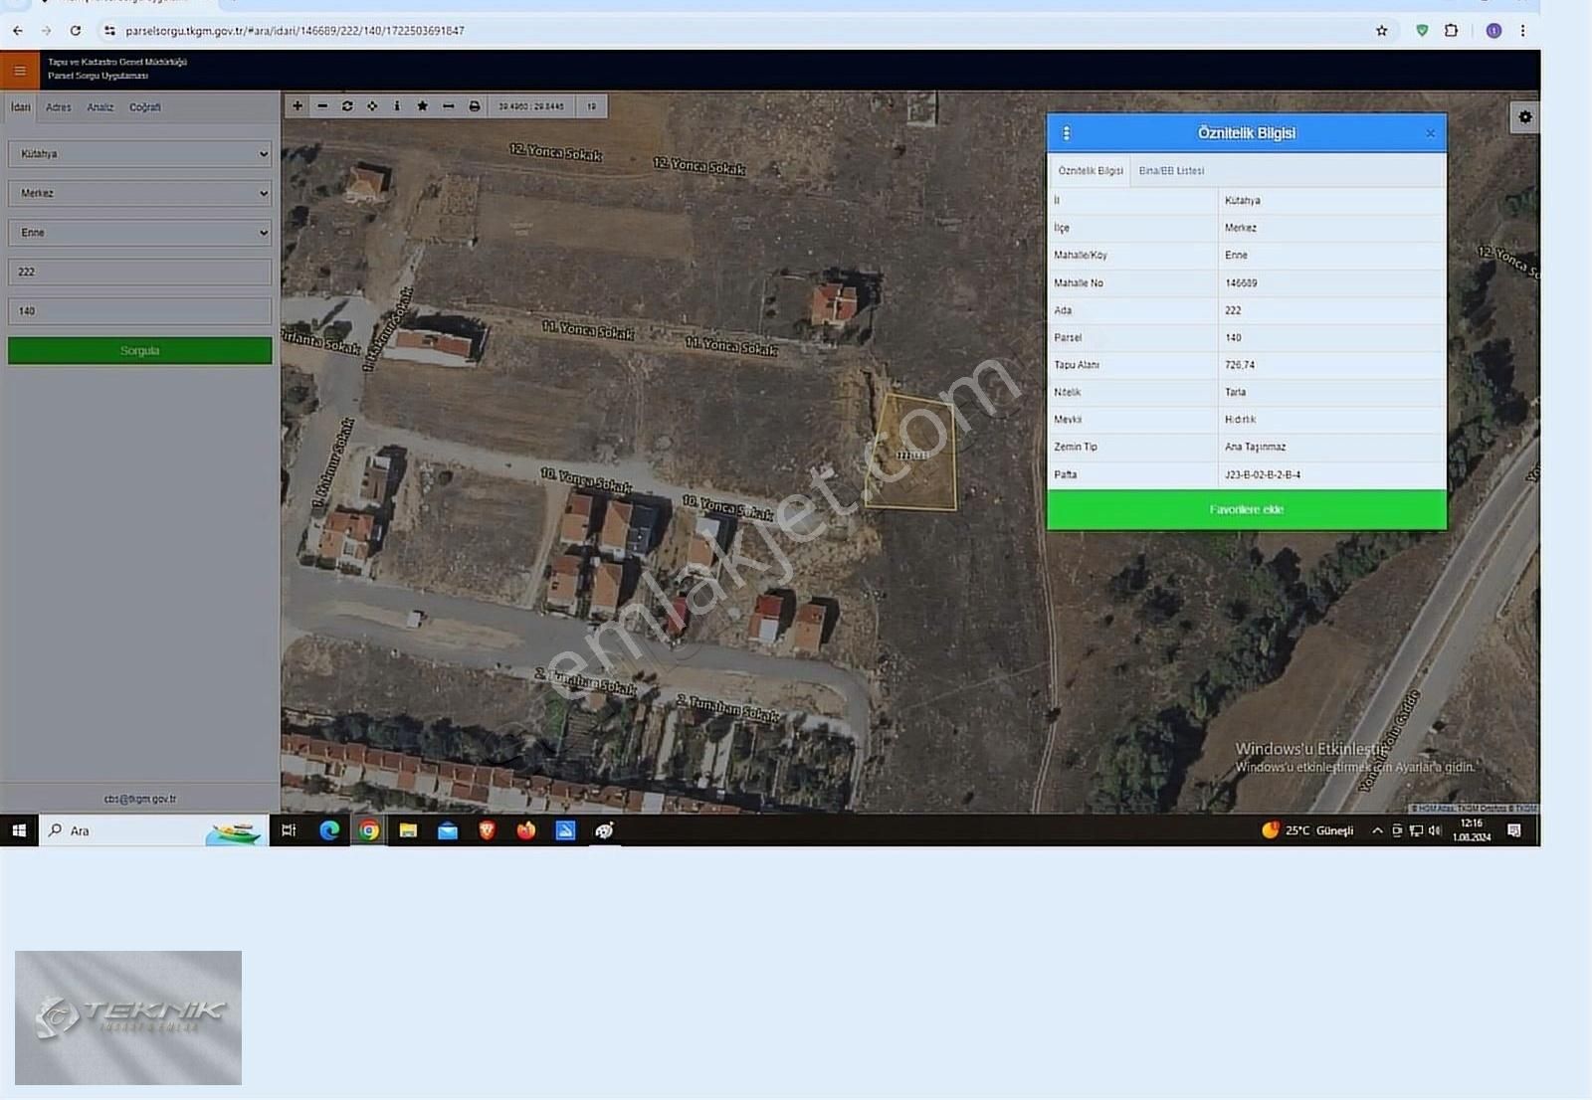Open the Enne neighborhood dropdown
The height and width of the screenshot is (1100, 1592).
point(139,233)
